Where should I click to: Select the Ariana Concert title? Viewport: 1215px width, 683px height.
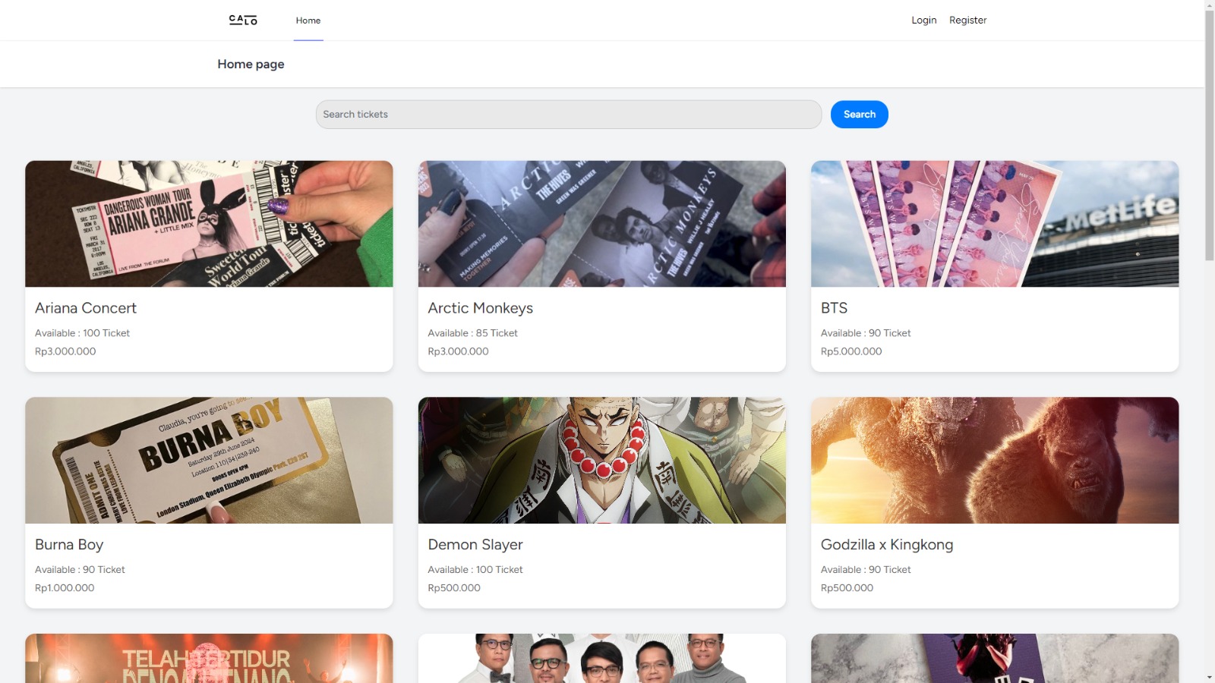coord(86,308)
